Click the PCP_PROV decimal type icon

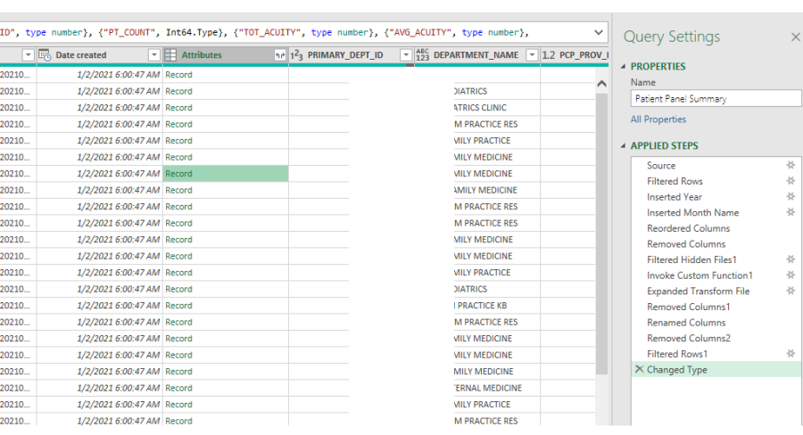549,54
